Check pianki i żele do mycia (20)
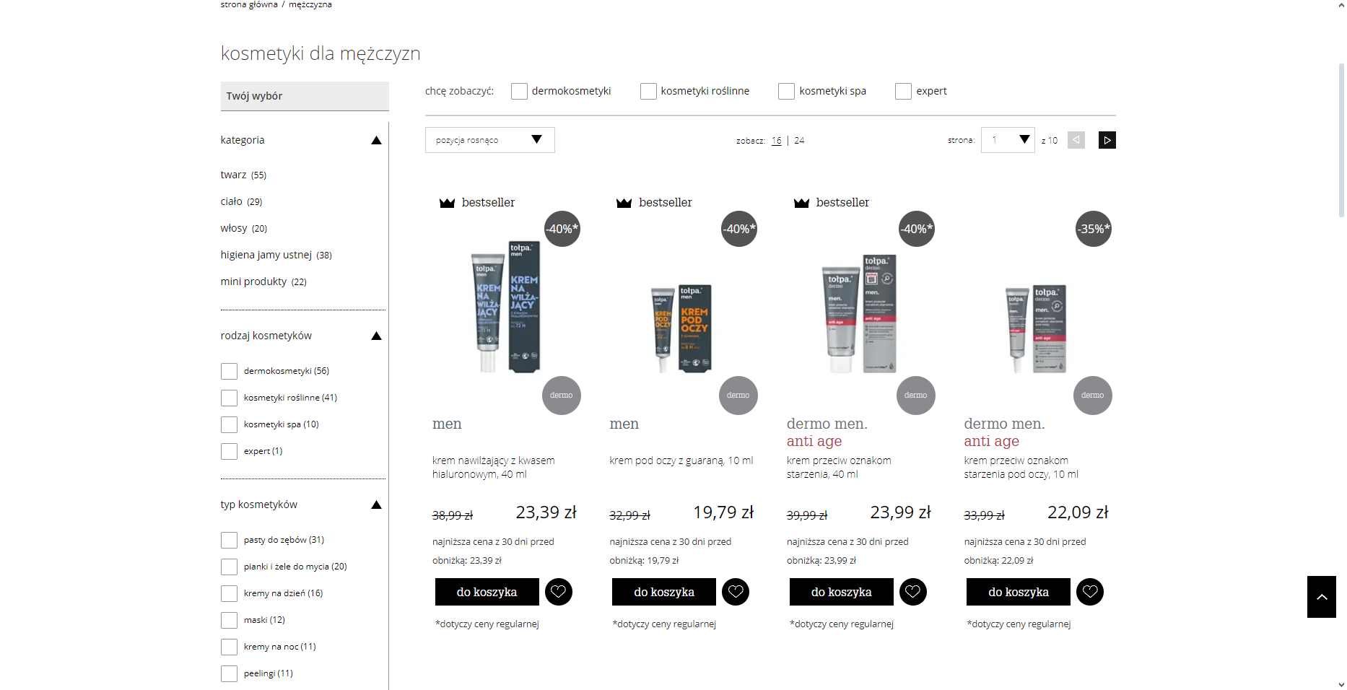Image resolution: width=1347 pixels, height=690 pixels. [x=229, y=567]
